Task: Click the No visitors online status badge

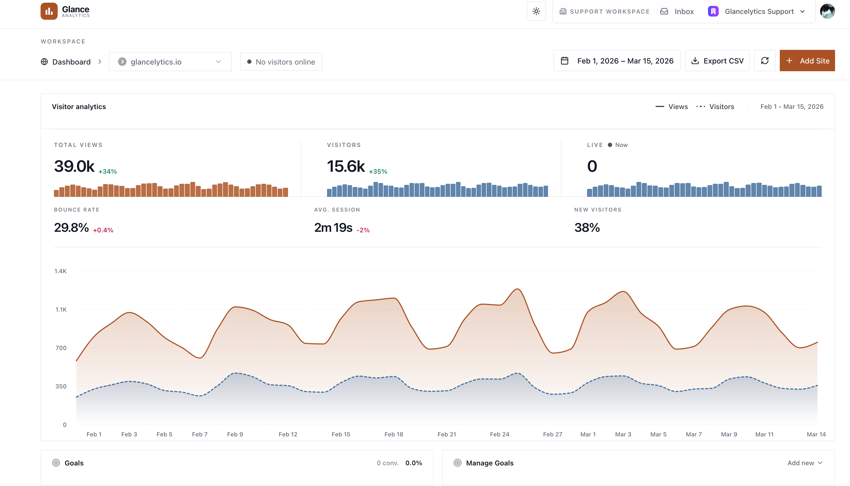Action: coord(281,62)
